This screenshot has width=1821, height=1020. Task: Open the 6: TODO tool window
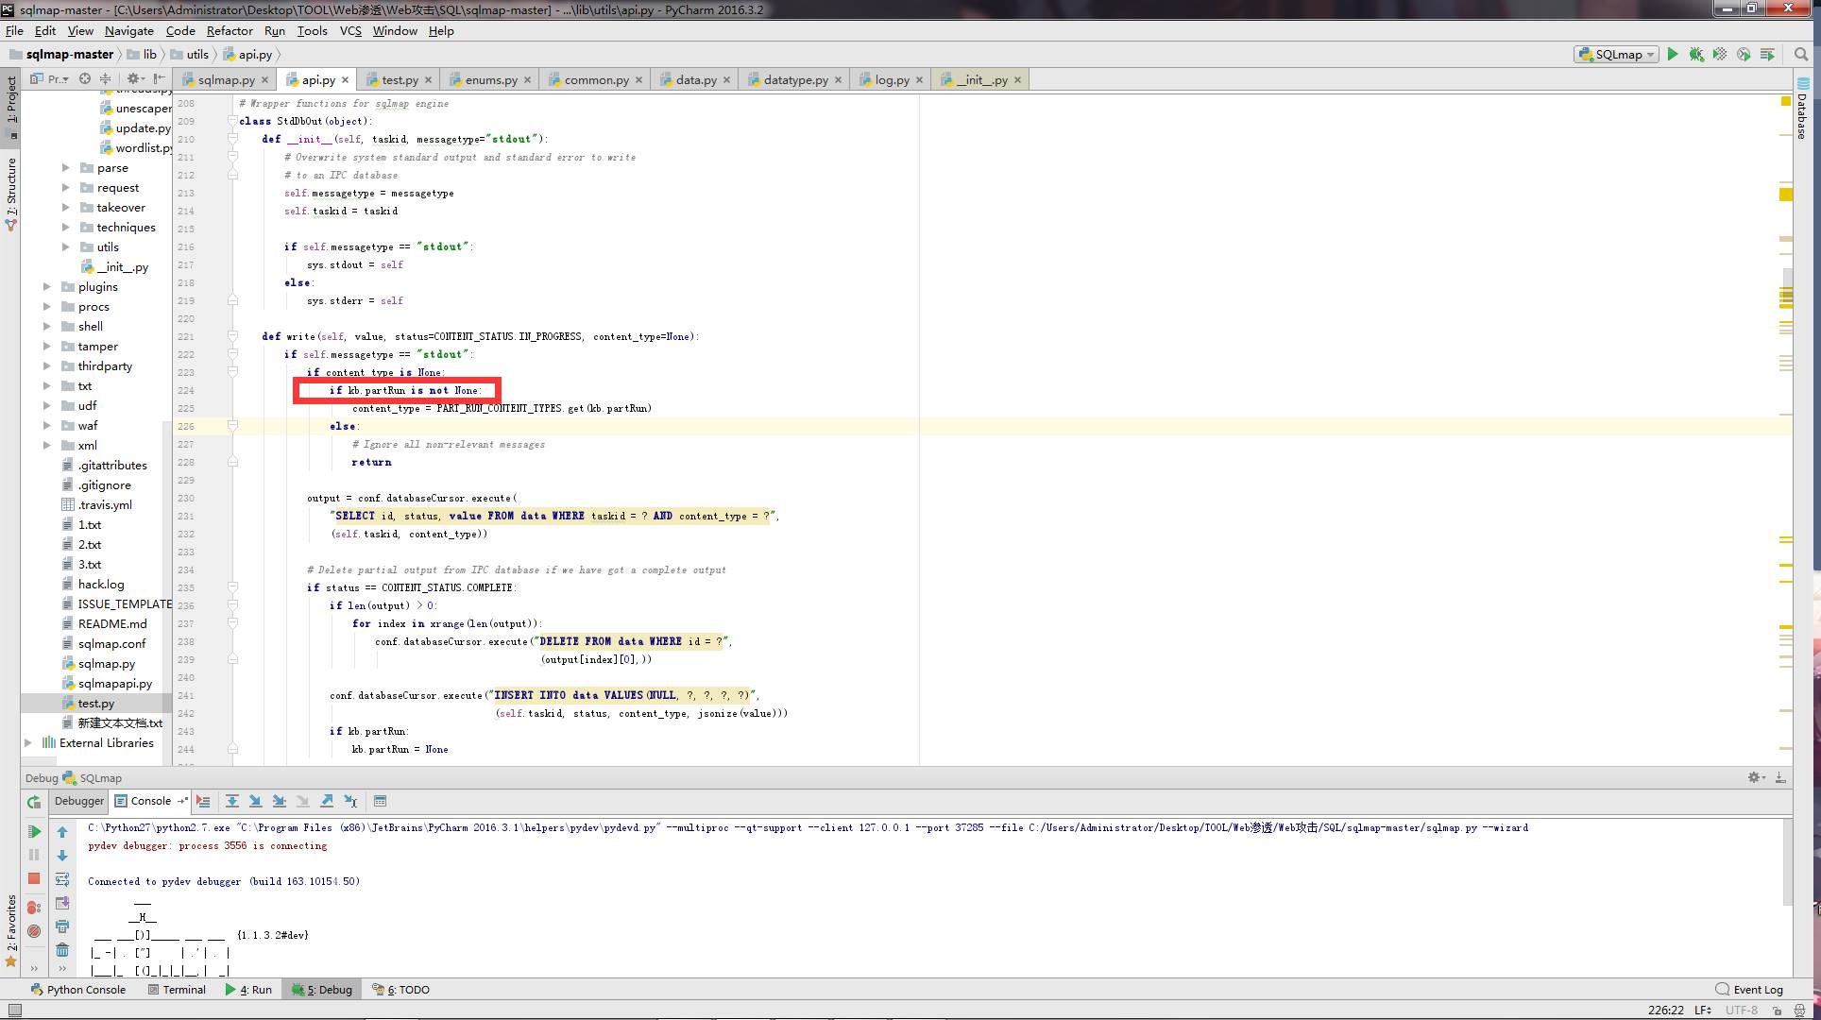[x=401, y=990]
